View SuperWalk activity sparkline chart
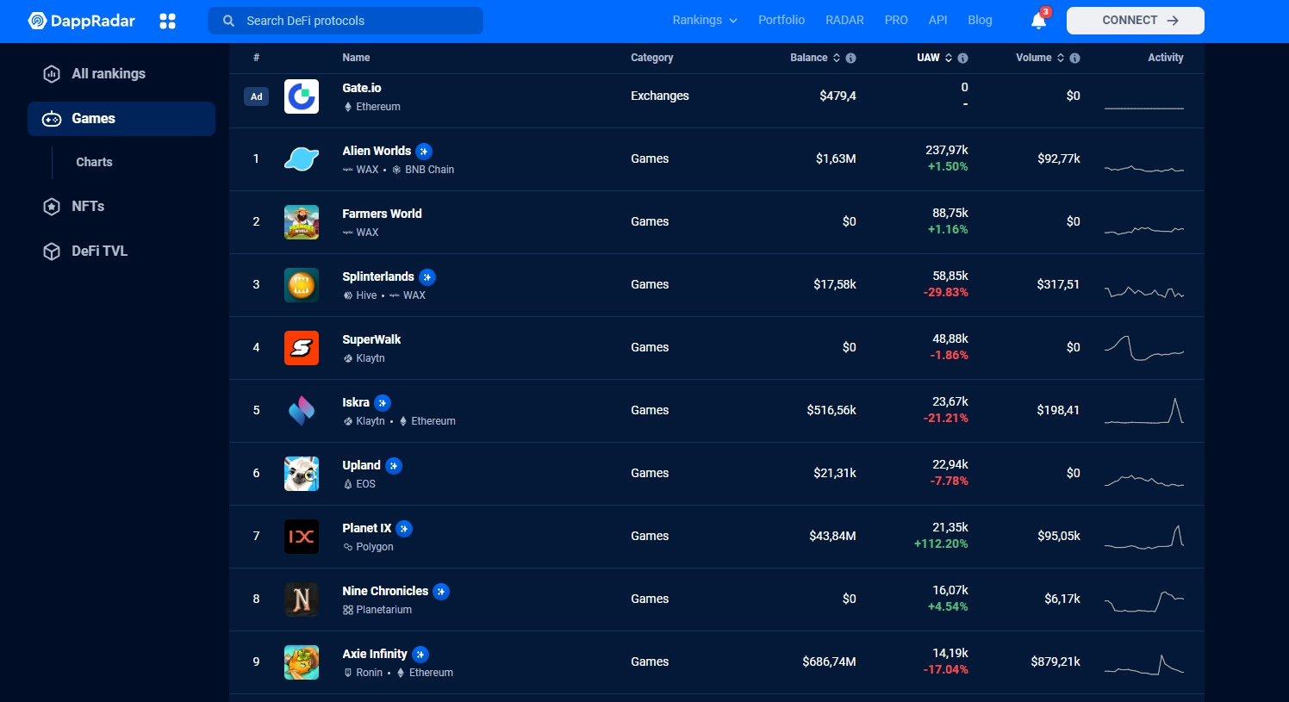The width and height of the screenshot is (1289, 702). (x=1144, y=348)
